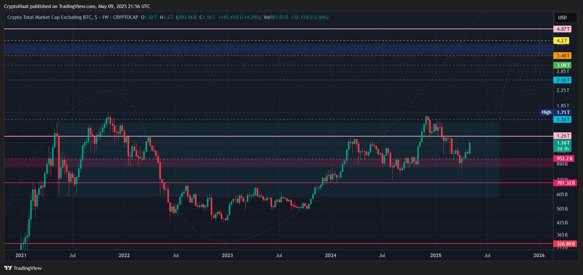
Task: Select the 952.2B price label
Action: point(564,158)
